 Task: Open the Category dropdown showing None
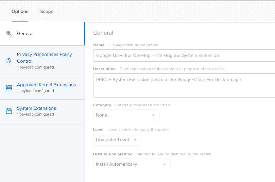pos(126,115)
